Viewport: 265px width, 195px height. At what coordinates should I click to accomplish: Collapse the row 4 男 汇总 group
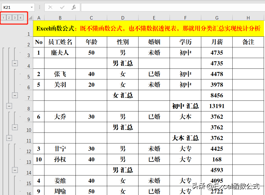pos(15,64)
